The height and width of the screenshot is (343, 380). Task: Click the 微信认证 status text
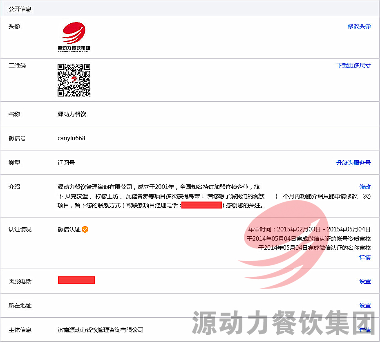click(x=69, y=229)
